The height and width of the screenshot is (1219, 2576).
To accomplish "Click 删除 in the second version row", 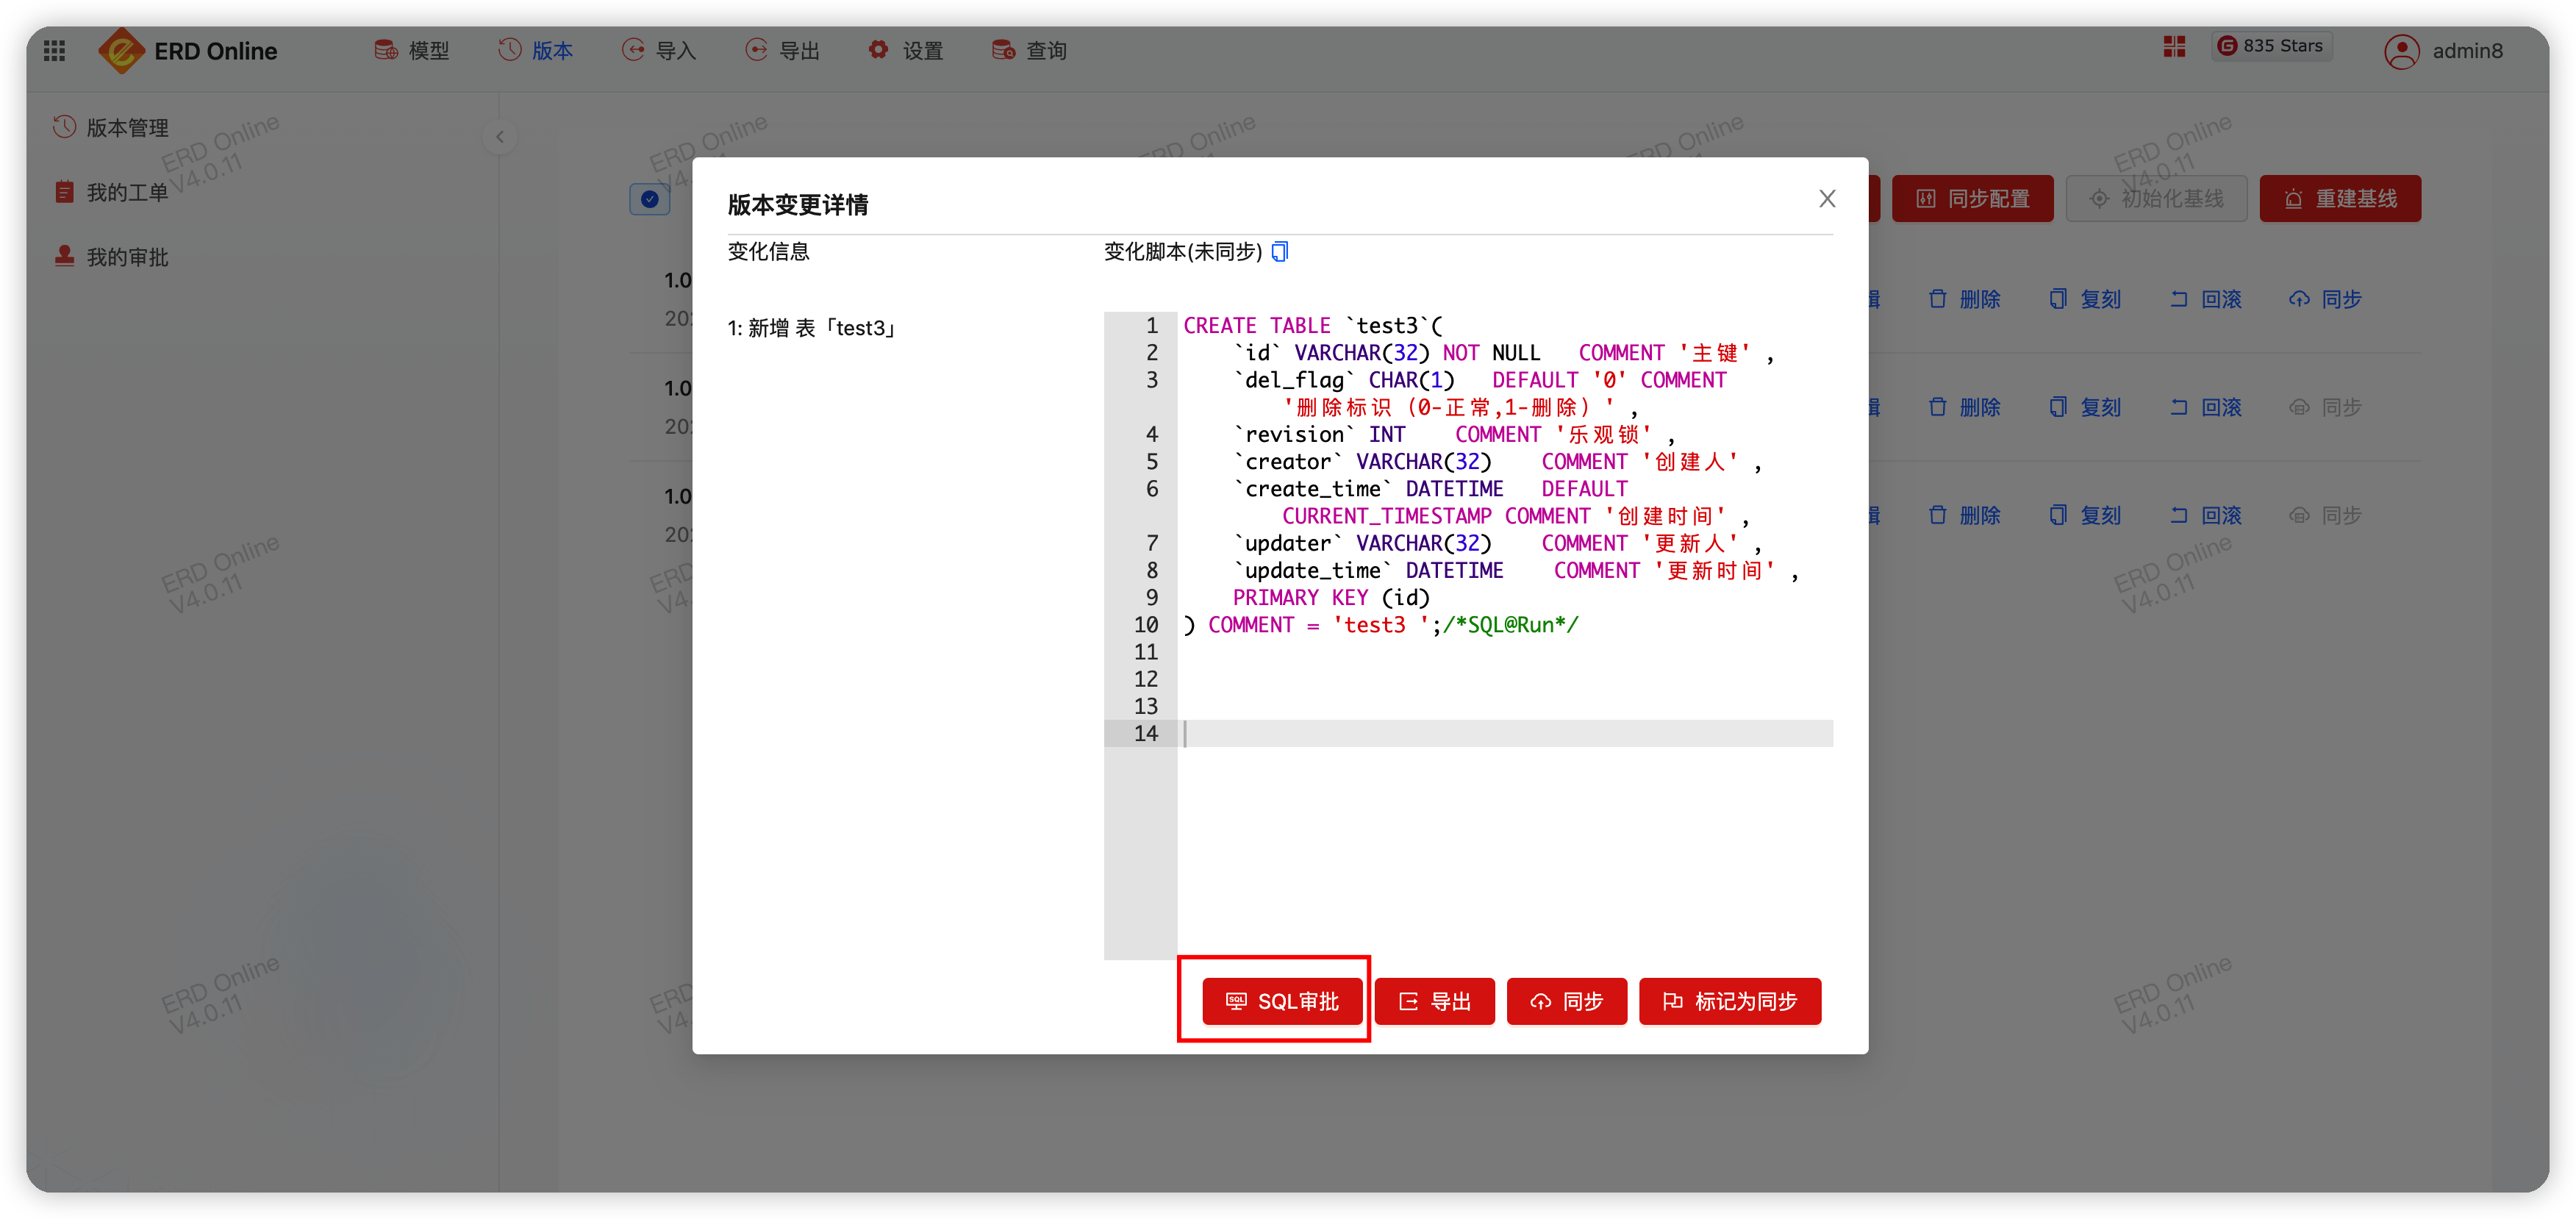I will [x=1964, y=407].
